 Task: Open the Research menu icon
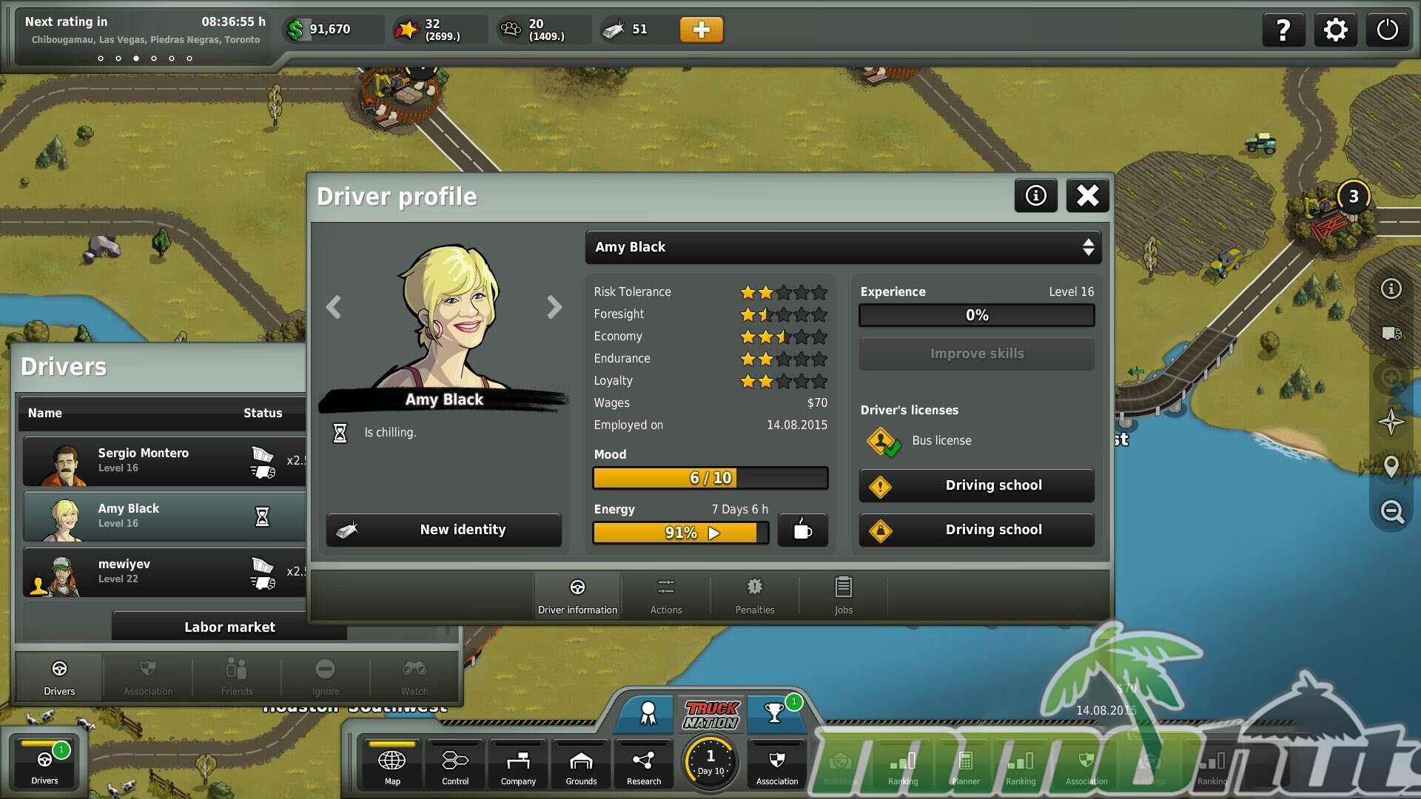pyautogui.click(x=643, y=766)
